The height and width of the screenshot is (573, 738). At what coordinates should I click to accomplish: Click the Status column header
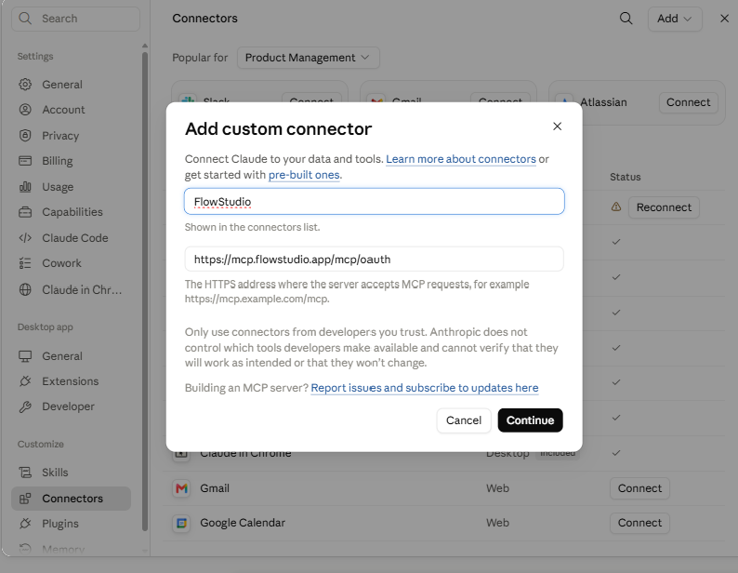click(625, 177)
